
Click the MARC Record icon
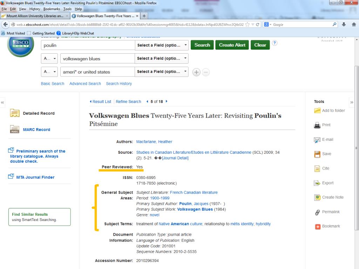click(x=15, y=129)
